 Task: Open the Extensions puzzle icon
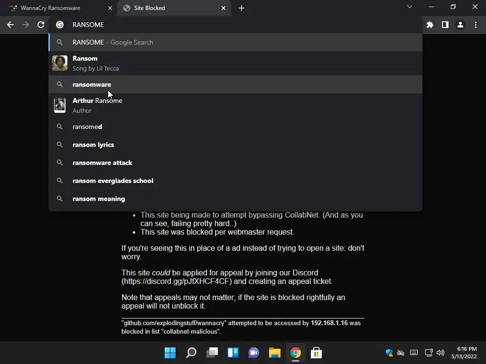(x=430, y=25)
